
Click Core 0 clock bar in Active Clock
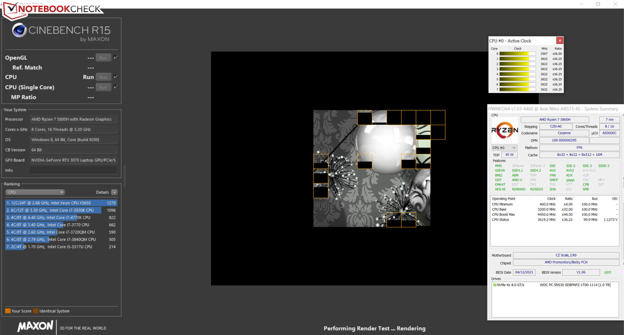tap(517, 54)
